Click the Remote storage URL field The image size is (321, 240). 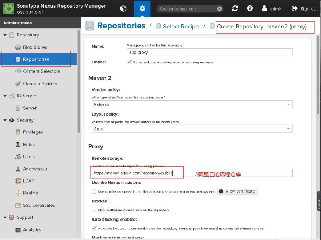click(192, 173)
